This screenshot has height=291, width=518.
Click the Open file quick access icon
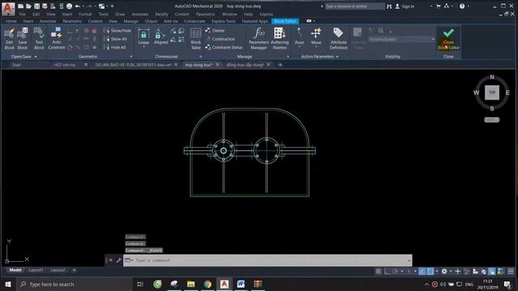pos(28,6)
